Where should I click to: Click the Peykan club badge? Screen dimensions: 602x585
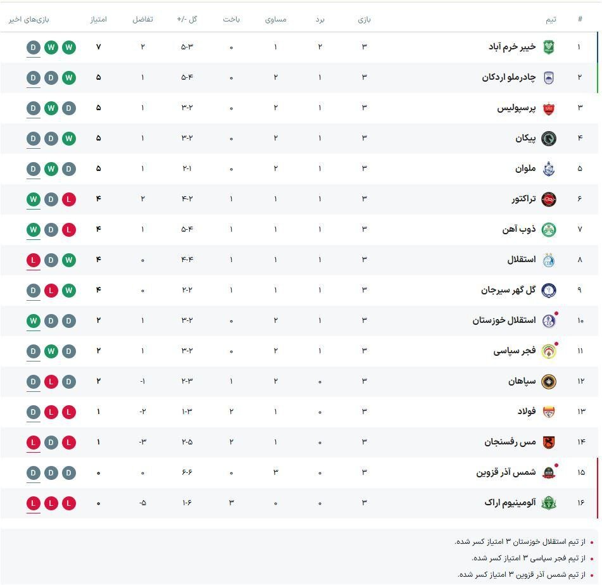coord(548,137)
